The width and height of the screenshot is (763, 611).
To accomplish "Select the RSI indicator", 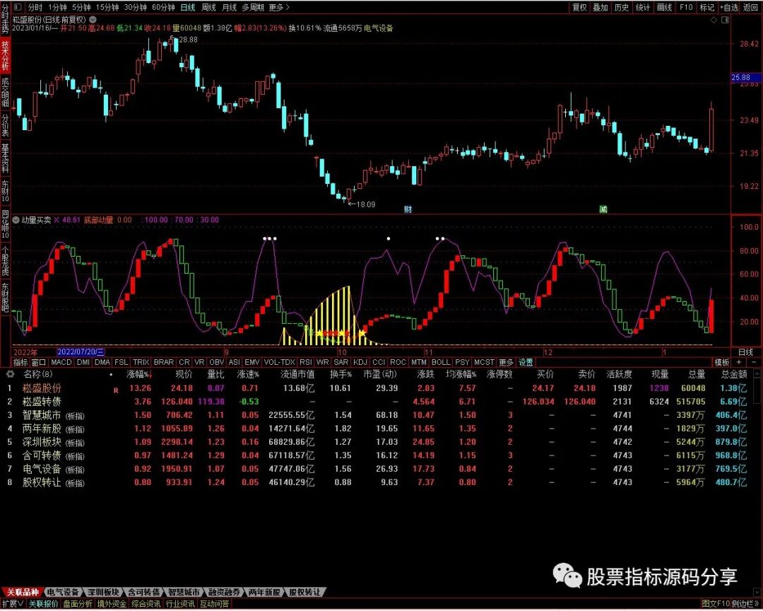I will click(x=306, y=363).
